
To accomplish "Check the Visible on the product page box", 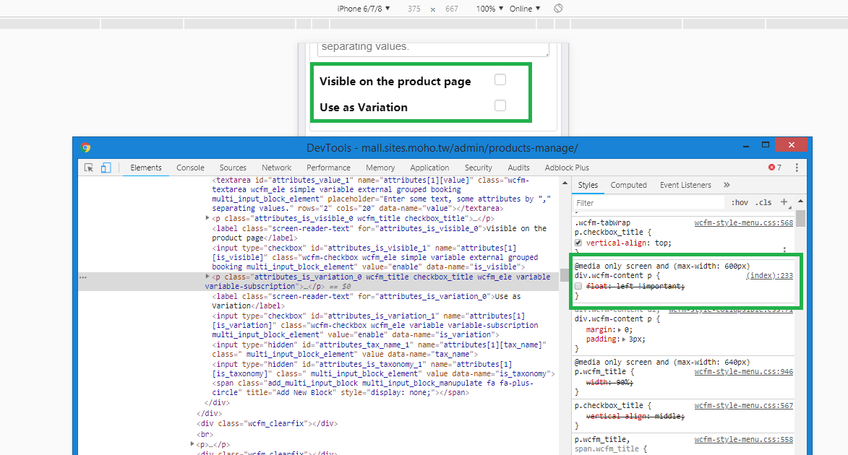I will (x=500, y=79).
